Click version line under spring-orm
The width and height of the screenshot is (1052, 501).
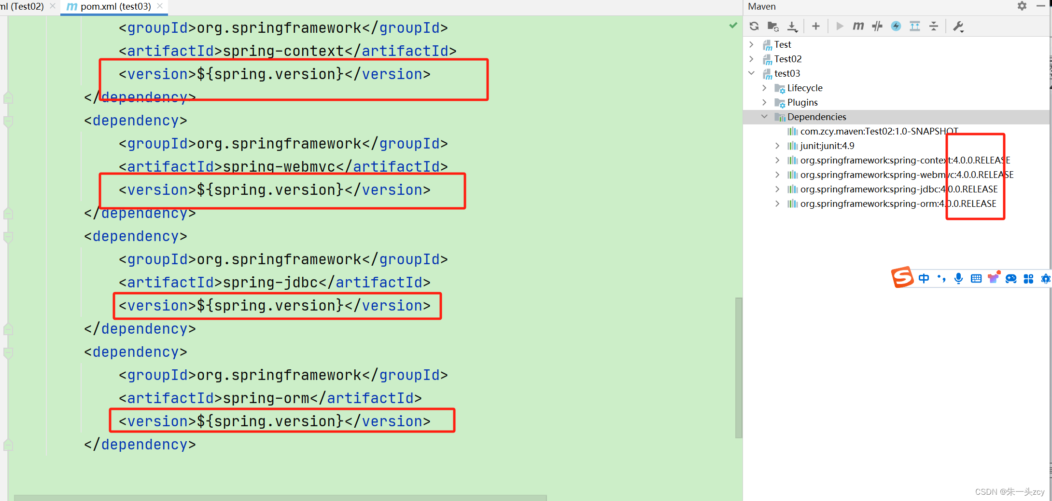[x=274, y=421]
